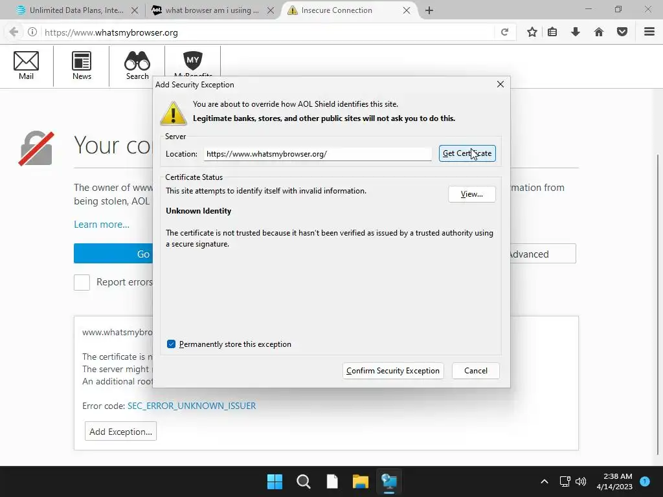Click the blue Go Back button
663x497 pixels.
point(113,254)
